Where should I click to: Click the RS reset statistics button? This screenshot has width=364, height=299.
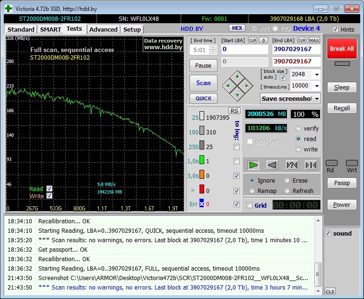pyautogui.click(x=234, y=111)
